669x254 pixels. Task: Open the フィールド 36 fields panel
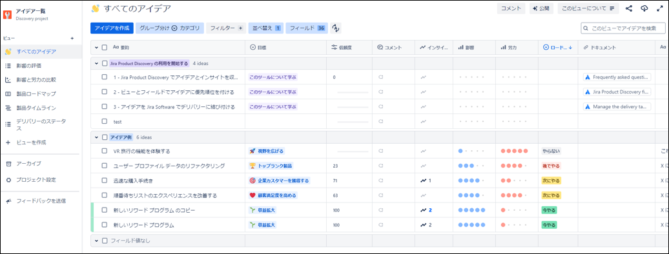click(307, 28)
